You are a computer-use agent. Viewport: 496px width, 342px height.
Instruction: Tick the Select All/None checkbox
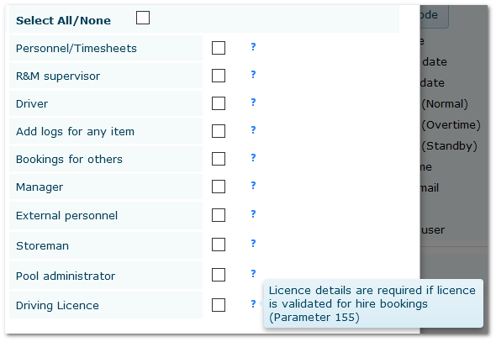pyautogui.click(x=143, y=18)
